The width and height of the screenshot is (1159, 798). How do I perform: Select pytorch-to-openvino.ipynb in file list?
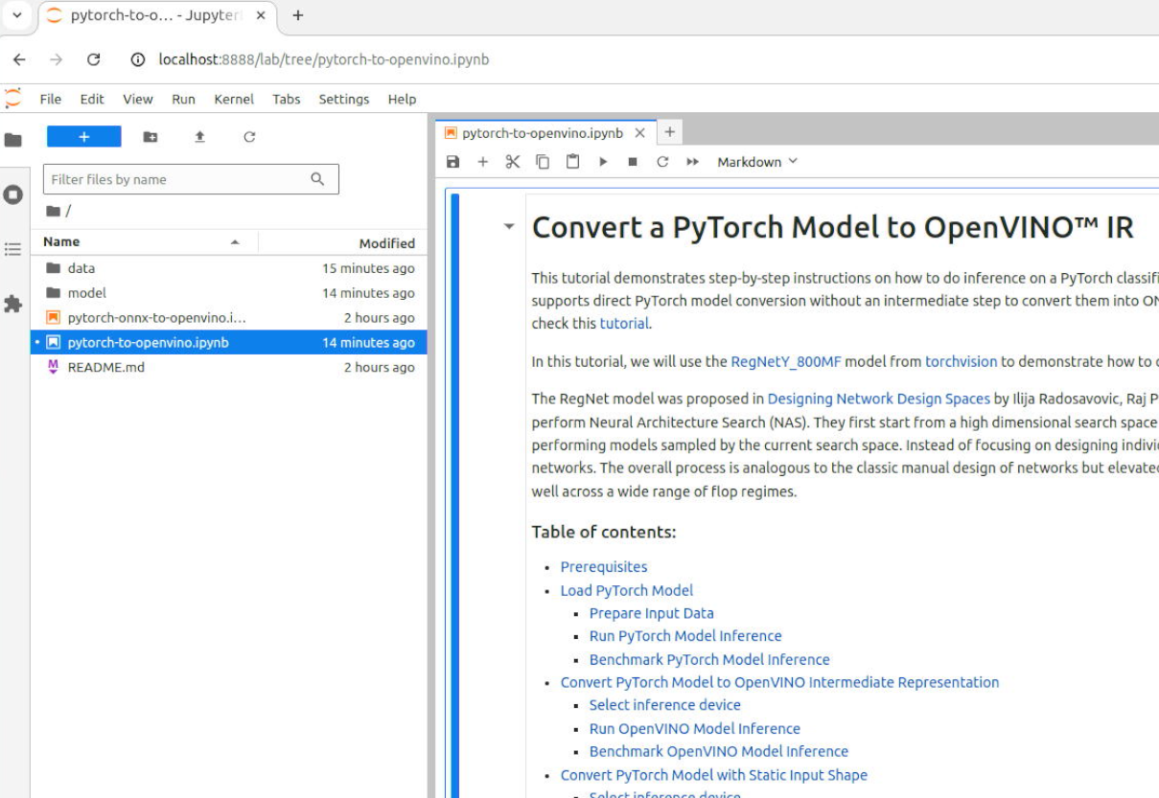click(x=229, y=343)
